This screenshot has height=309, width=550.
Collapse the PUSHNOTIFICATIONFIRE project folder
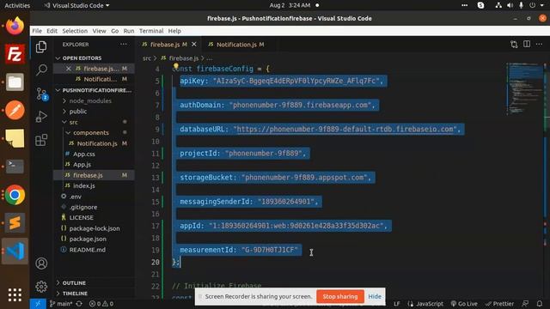pyautogui.click(x=94, y=90)
